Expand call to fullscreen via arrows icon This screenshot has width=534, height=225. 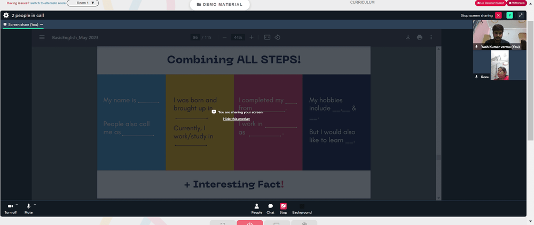tap(520, 15)
